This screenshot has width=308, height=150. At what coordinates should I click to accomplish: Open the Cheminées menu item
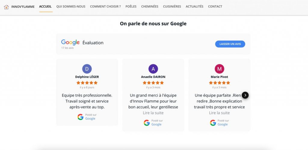149,6
